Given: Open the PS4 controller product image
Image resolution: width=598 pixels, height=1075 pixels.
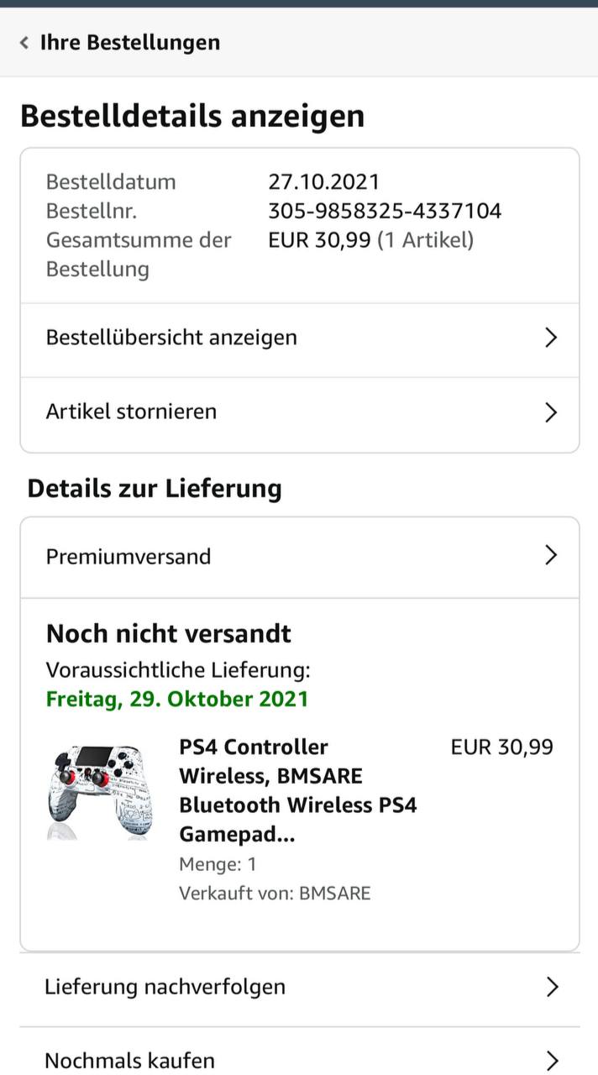Looking at the screenshot, I should pyautogui.click(x=100, y=793).
